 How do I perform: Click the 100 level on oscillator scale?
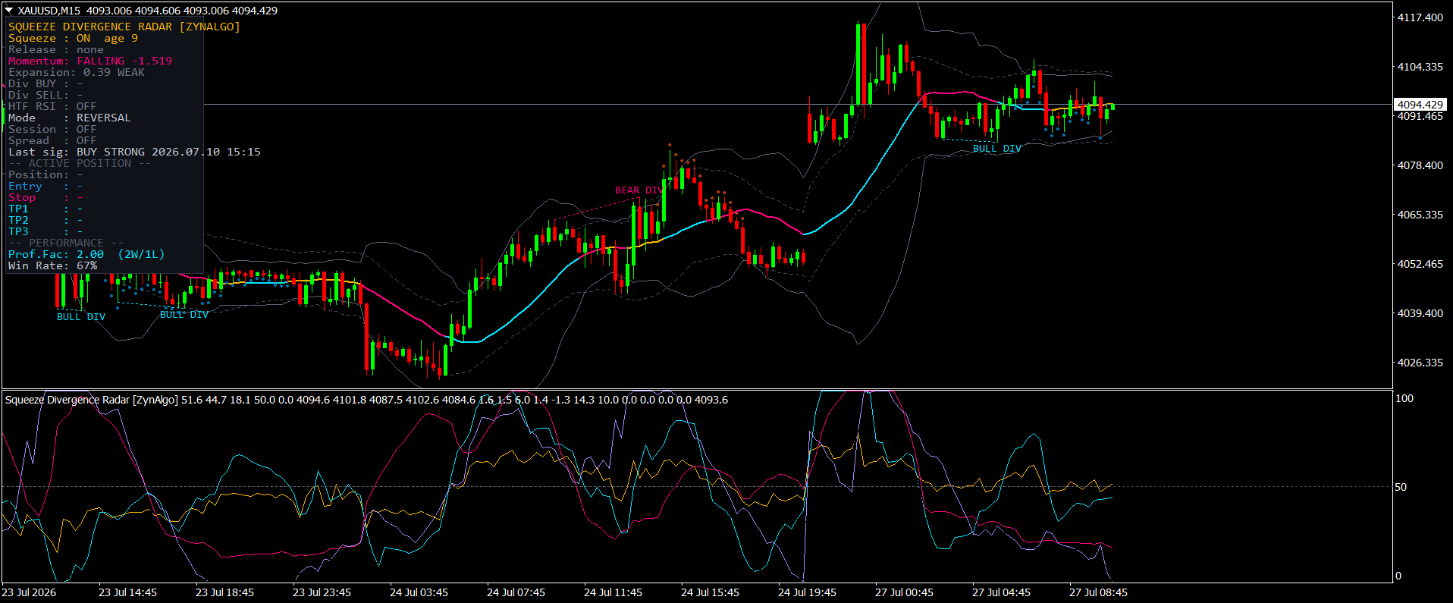1404,398
